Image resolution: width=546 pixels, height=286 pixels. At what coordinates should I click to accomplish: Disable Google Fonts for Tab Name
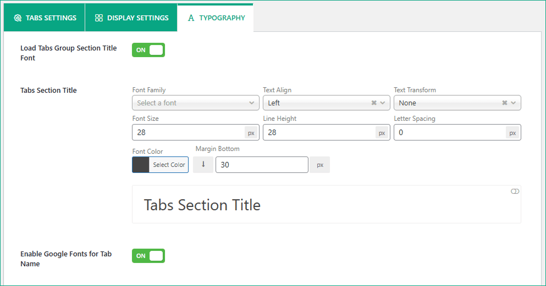pos(148,256)
